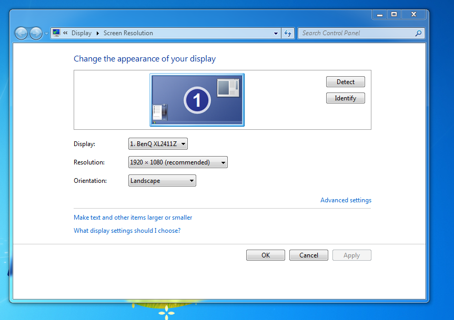This screenshot has width=454, height=320.
Task: Open the Advanced settings link
Action: coord(346,200)
